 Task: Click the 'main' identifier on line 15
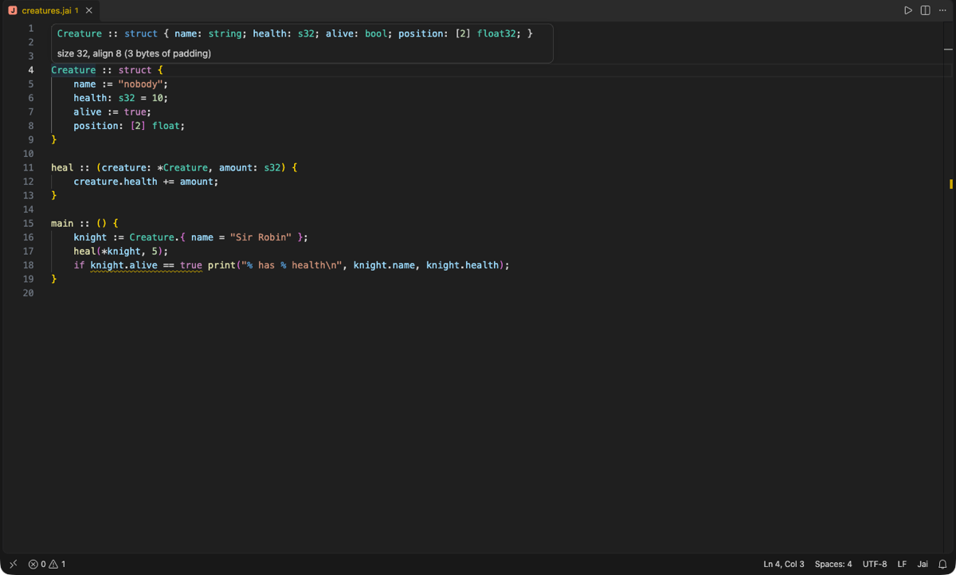(62, 224)
